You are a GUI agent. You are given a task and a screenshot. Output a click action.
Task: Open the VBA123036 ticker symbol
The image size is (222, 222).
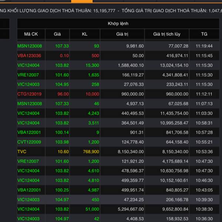(30, 56)
